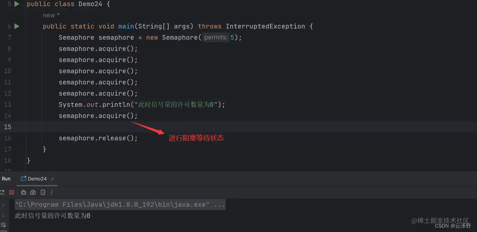477x232 pixels.
Task: Click semaphore.acquire() on line 12
Action: coord(98,93)
